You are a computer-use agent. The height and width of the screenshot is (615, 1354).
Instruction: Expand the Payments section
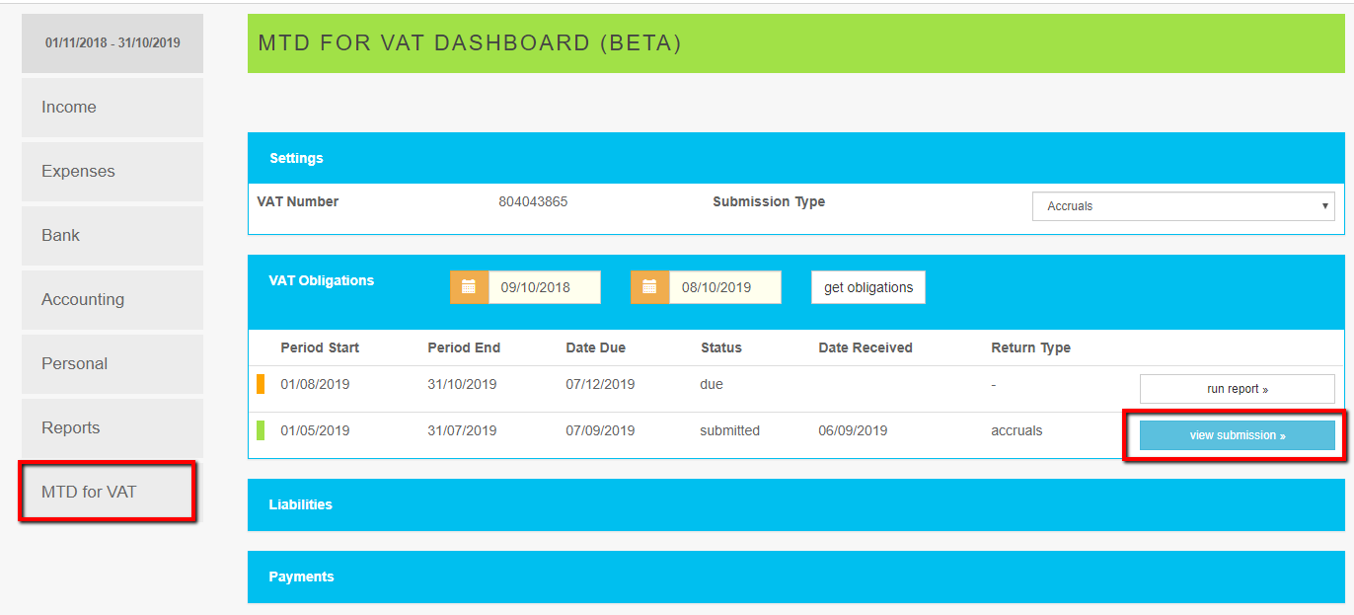(795, 577)
